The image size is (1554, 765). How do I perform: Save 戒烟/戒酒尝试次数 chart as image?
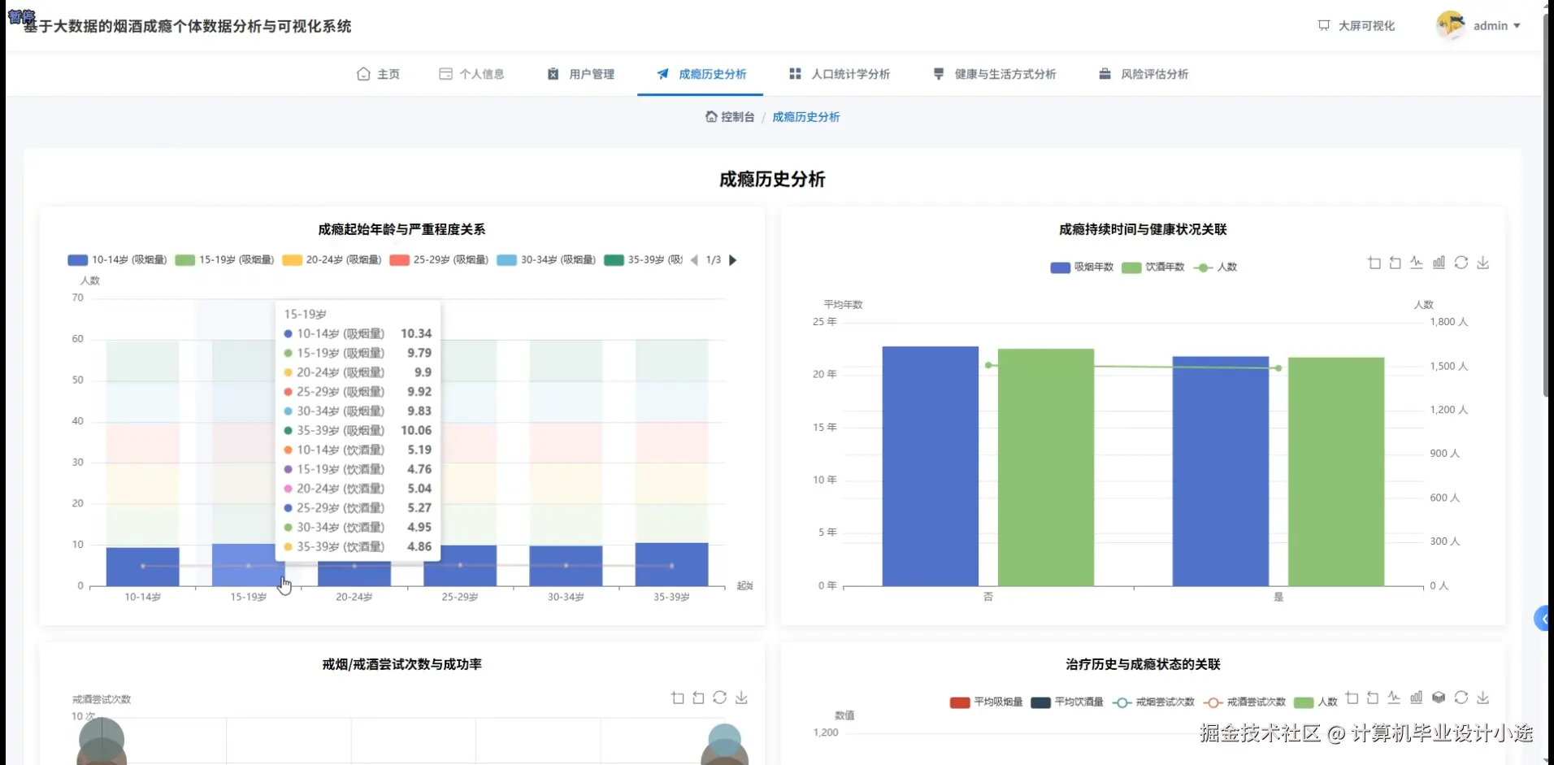741,698
